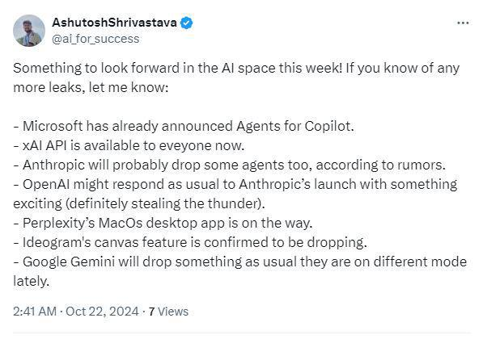Screen dimensions: 483x339
Task: Select the Google Gemini will drop line
Action: tap(240, 262)
